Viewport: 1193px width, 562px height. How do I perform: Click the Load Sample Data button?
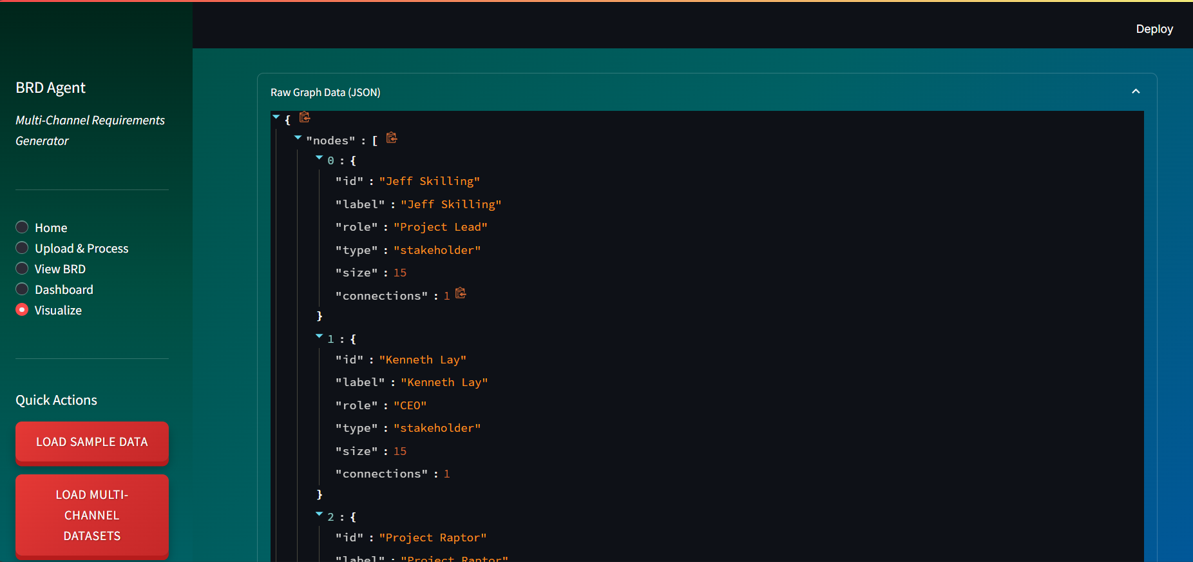point(92,442)
